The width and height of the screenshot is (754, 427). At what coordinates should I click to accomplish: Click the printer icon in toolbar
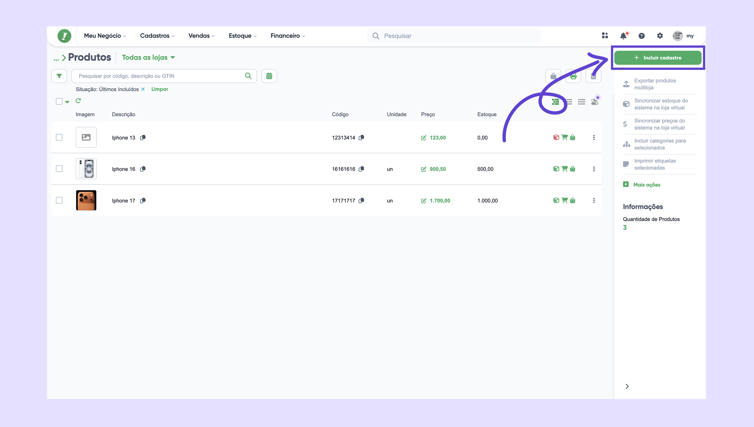(574, 77)
